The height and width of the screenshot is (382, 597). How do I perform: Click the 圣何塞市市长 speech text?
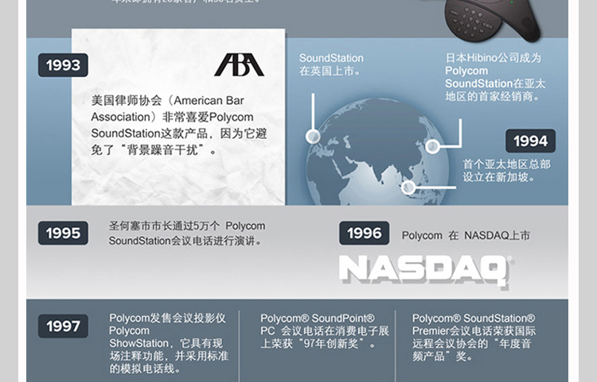tap(186, 233)
